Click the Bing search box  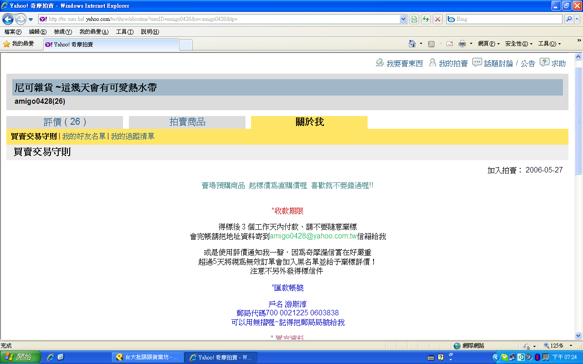(x=505, y=19)
